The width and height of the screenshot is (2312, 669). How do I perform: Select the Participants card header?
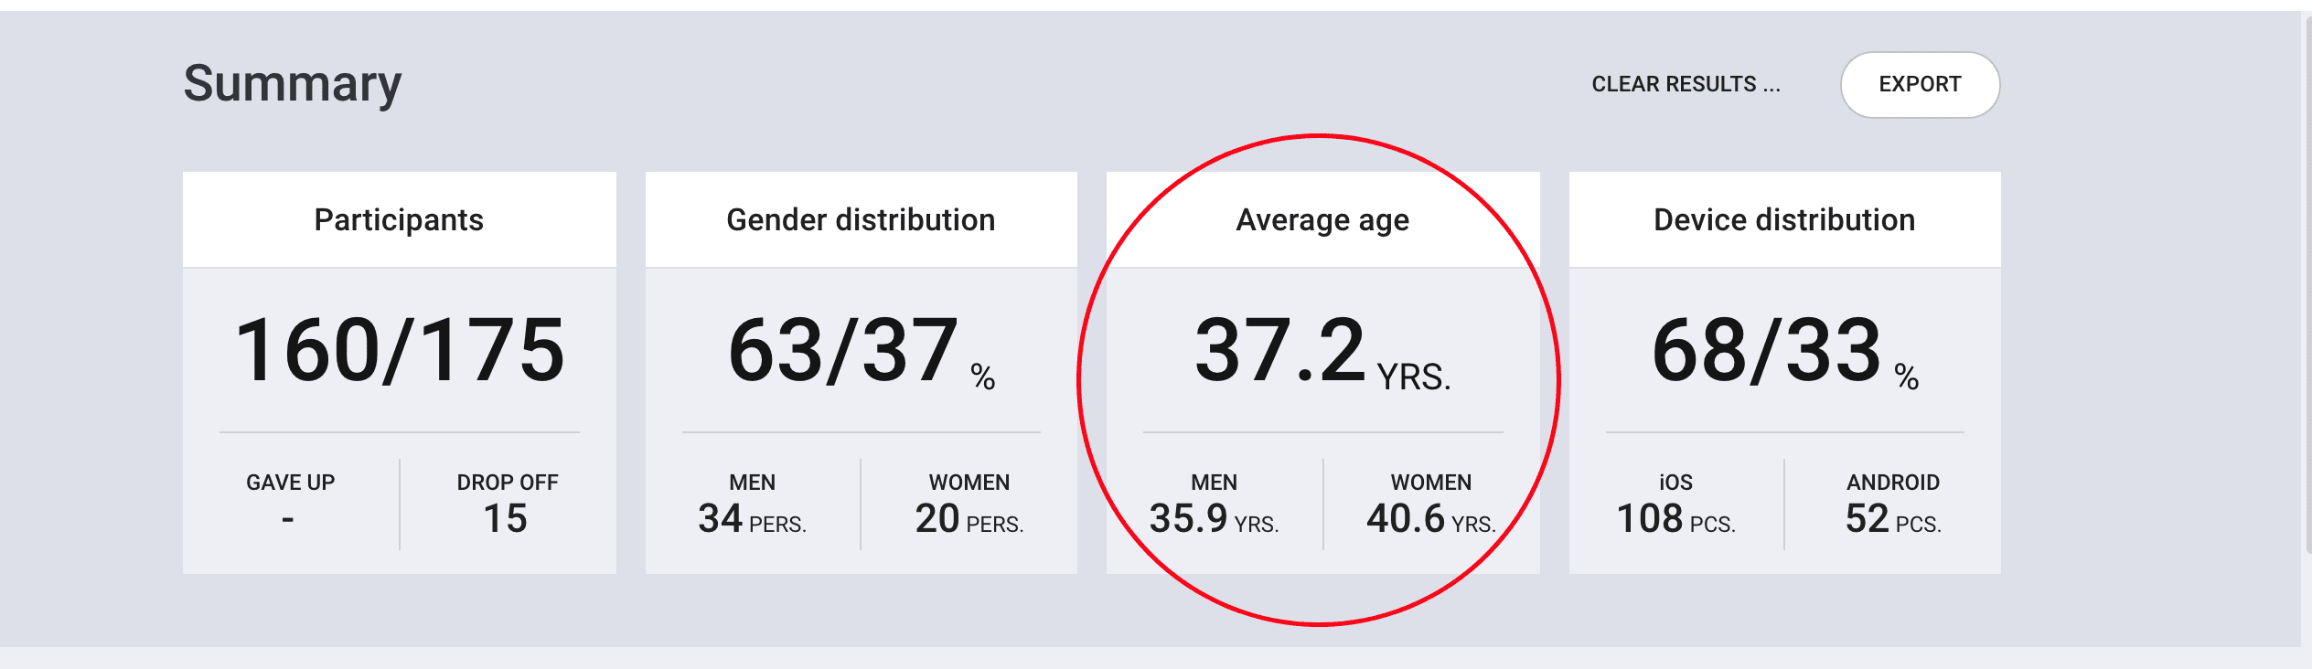(x=399, y=219)
